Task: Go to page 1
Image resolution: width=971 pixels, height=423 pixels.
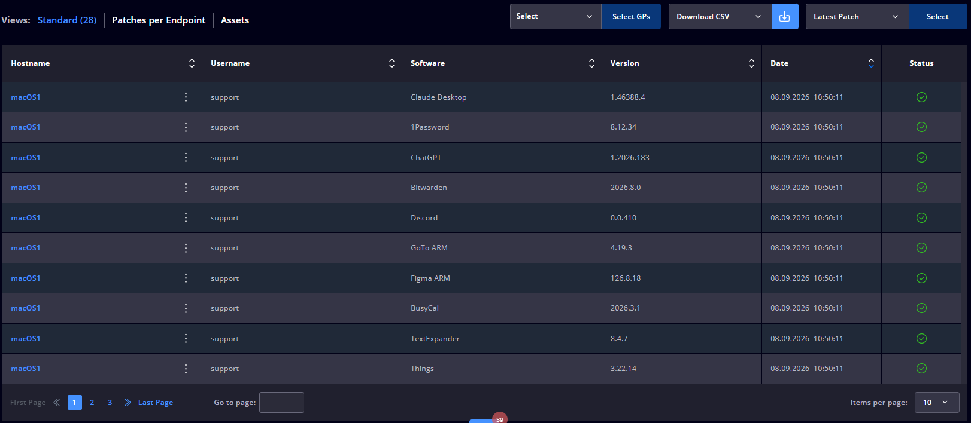Action: coord(75,403)
